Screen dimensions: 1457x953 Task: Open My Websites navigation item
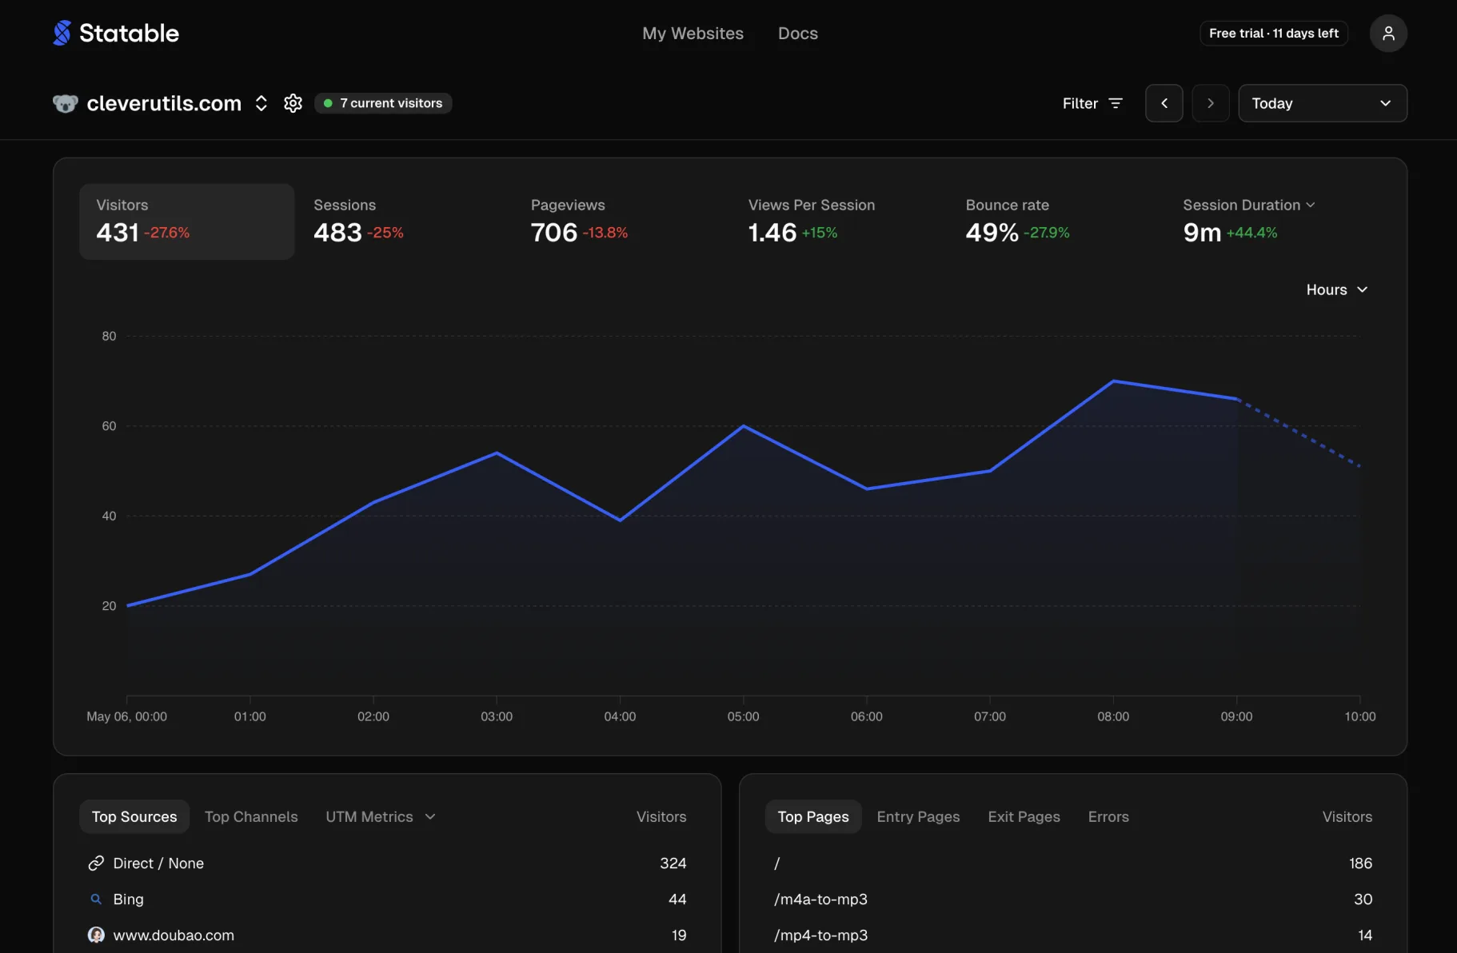tap(693, 34)
